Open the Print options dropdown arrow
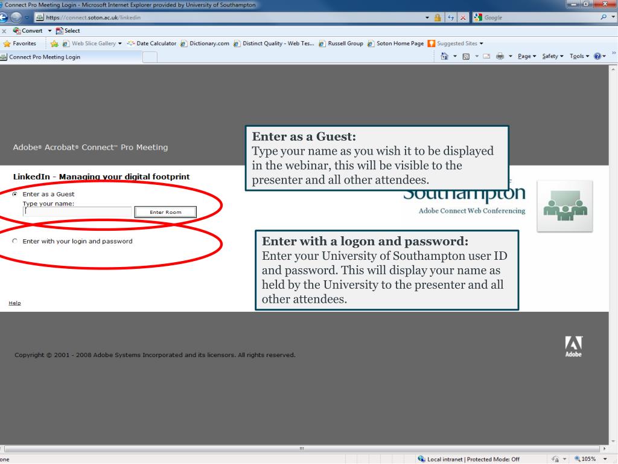 point(511,56)
